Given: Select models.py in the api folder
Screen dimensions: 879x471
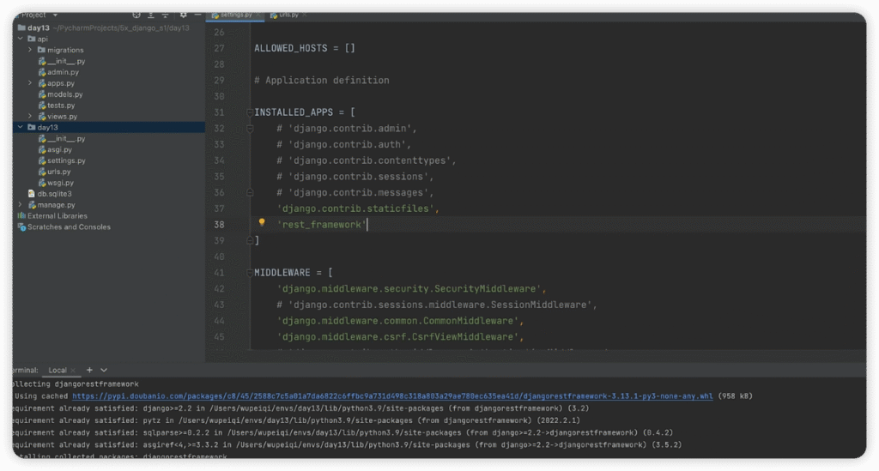Looking at the screenshot, I should (x=64, y=94).
